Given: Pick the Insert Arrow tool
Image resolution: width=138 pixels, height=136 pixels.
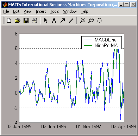Looking at the screenshot, I should click(x=63, y=21).
